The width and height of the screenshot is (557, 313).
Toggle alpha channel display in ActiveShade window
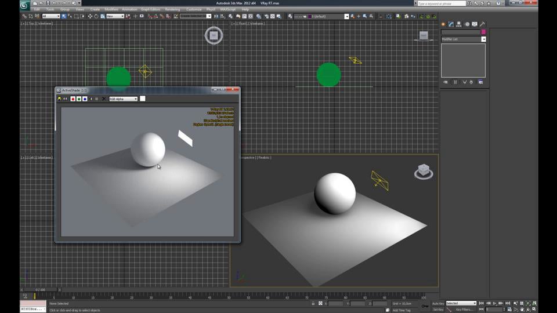pos(91,99)
